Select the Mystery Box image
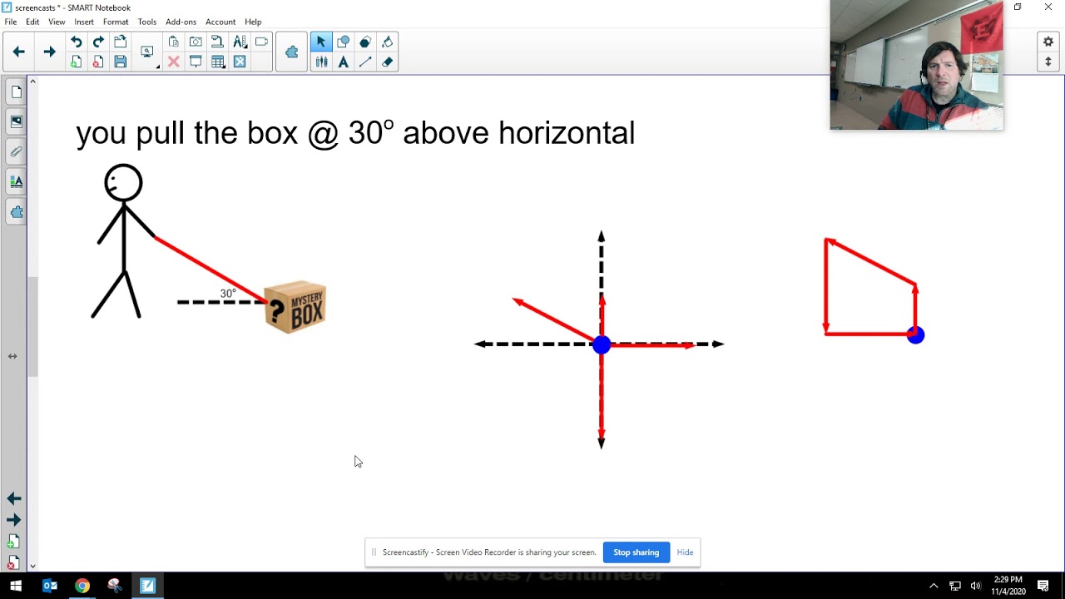This screenshot has height=599, width=1065. click(295, 307)
